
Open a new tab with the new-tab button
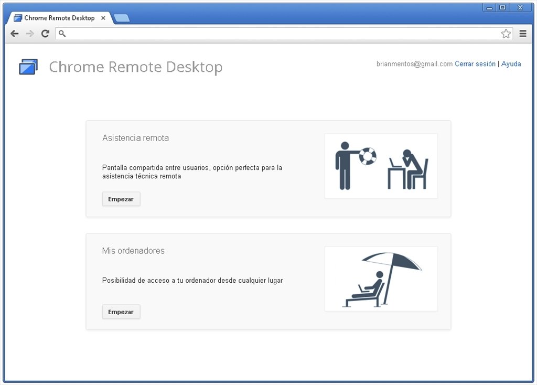(x=122, y=18)
